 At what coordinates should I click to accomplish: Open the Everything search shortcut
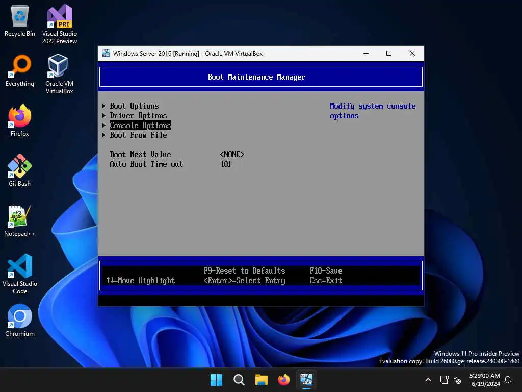[x=20, y=70]
